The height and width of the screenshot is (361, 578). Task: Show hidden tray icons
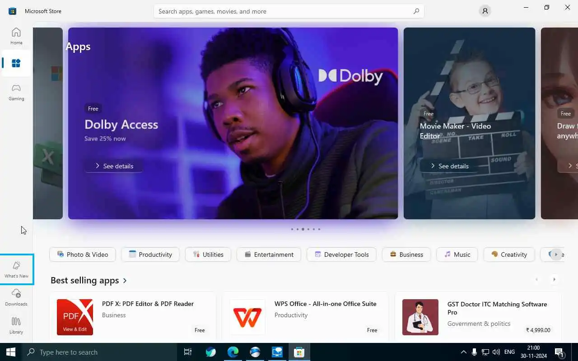[463, 352]
